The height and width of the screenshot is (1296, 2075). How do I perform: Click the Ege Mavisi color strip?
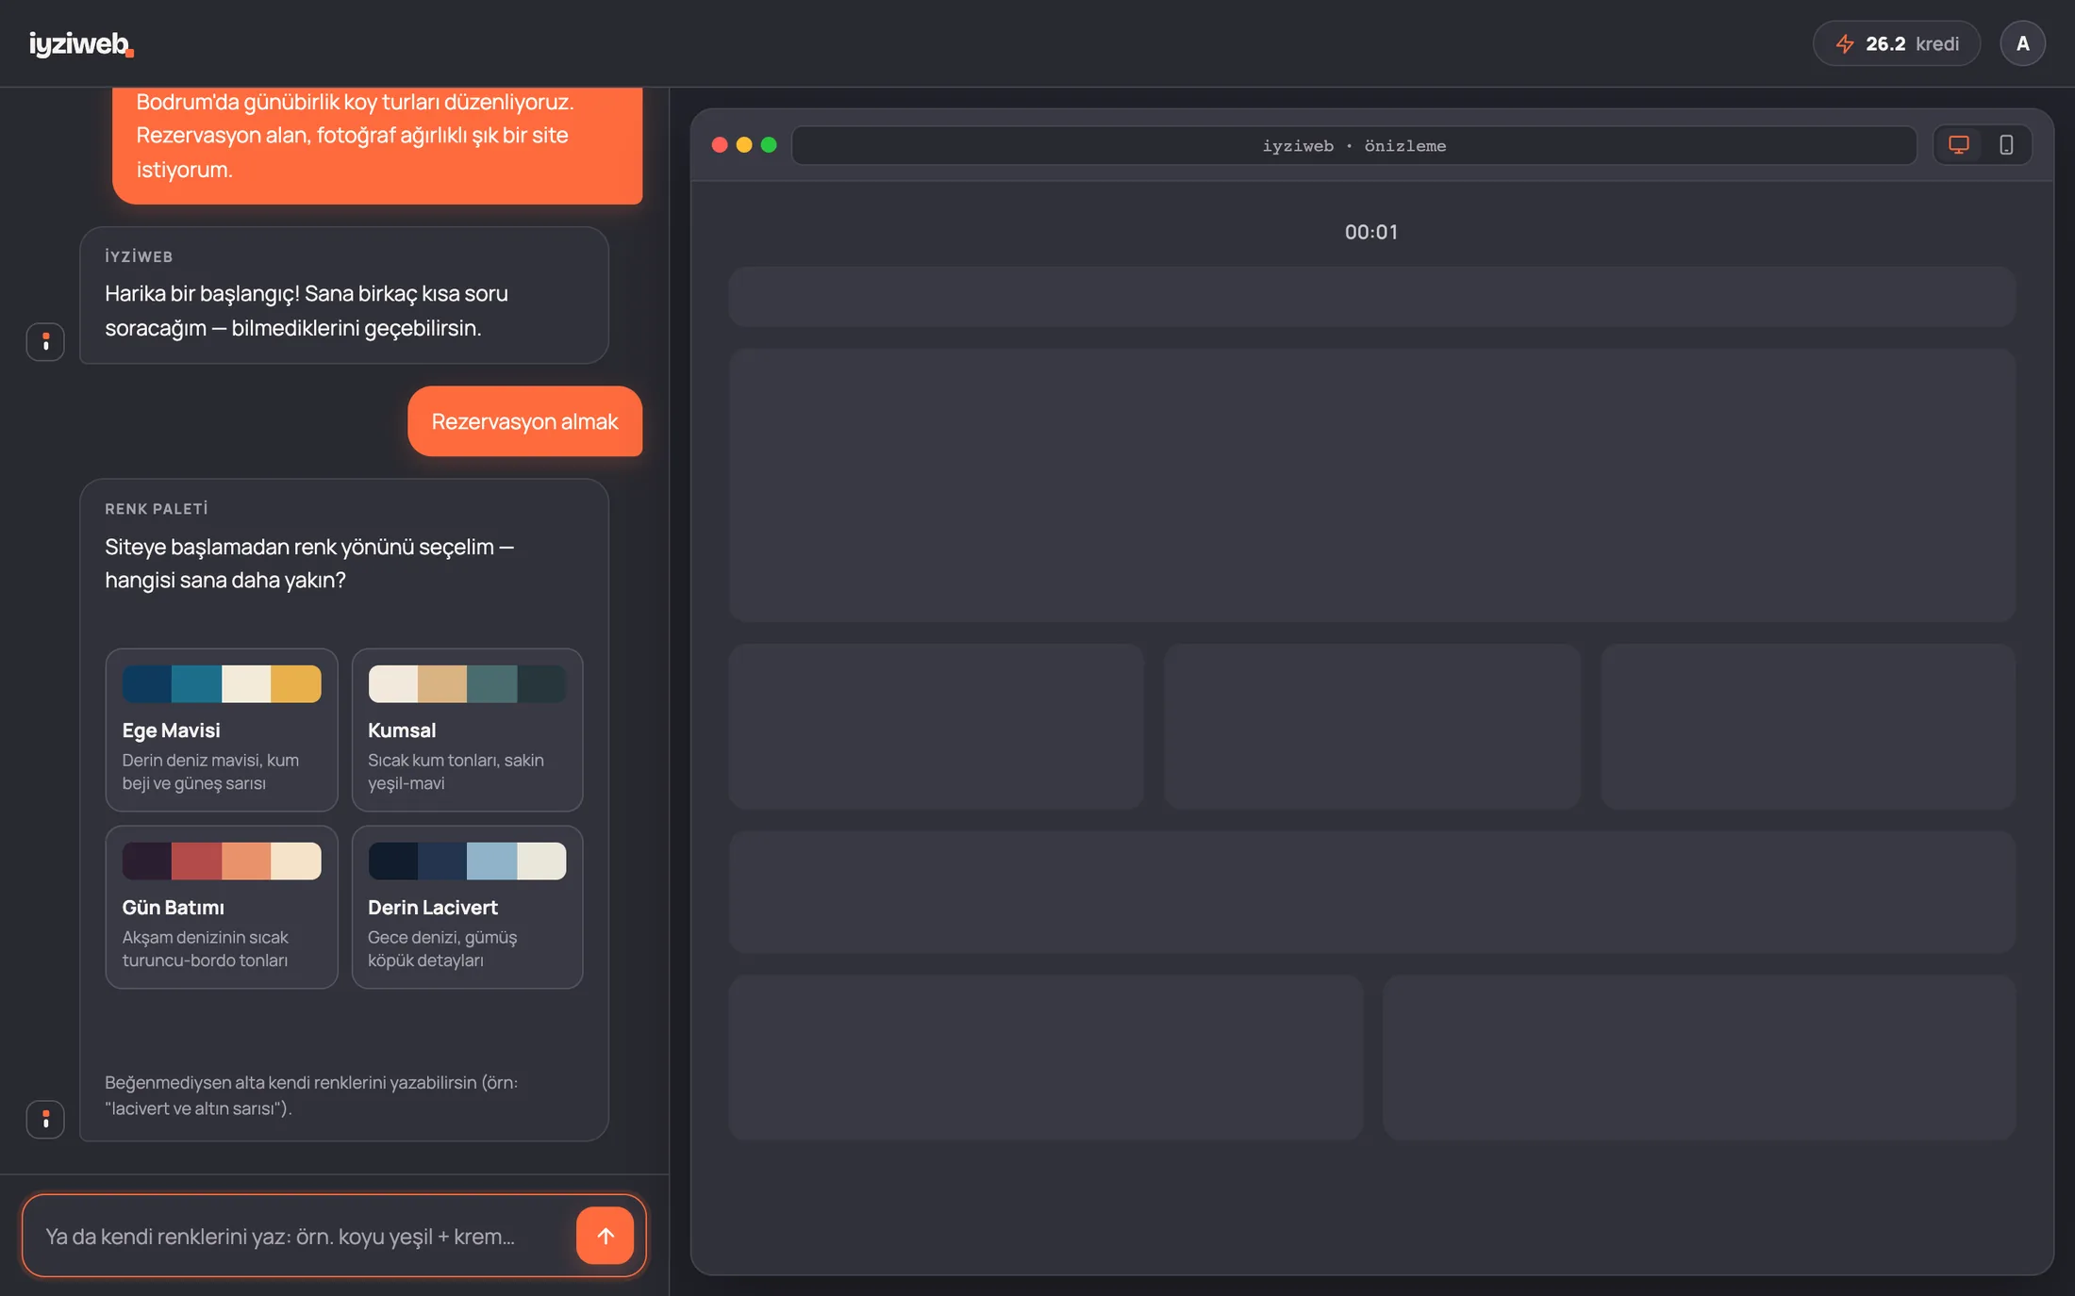[222, 683]
